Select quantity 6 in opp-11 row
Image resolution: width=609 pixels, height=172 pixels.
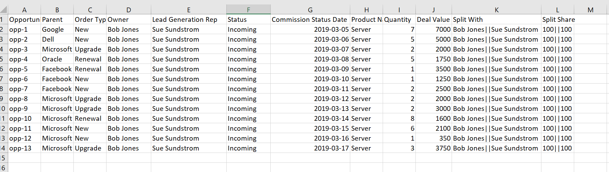pyautogui.click(x=399, y=128)
